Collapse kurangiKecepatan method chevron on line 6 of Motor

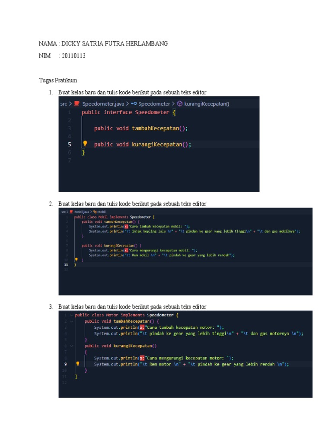[x=71, y=346]
